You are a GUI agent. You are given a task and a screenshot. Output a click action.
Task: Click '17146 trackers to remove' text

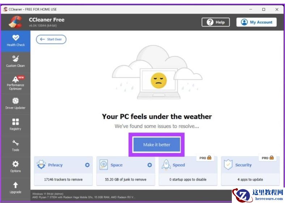click(63, 180)
